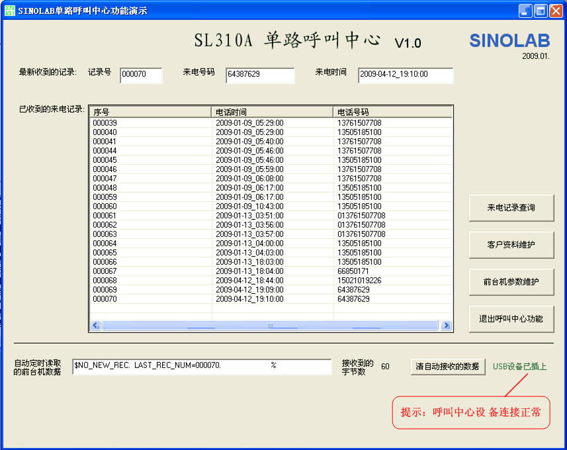This screenshot has width=567, height=450.
Task: Select record row 000068
Action: point(271,281)
